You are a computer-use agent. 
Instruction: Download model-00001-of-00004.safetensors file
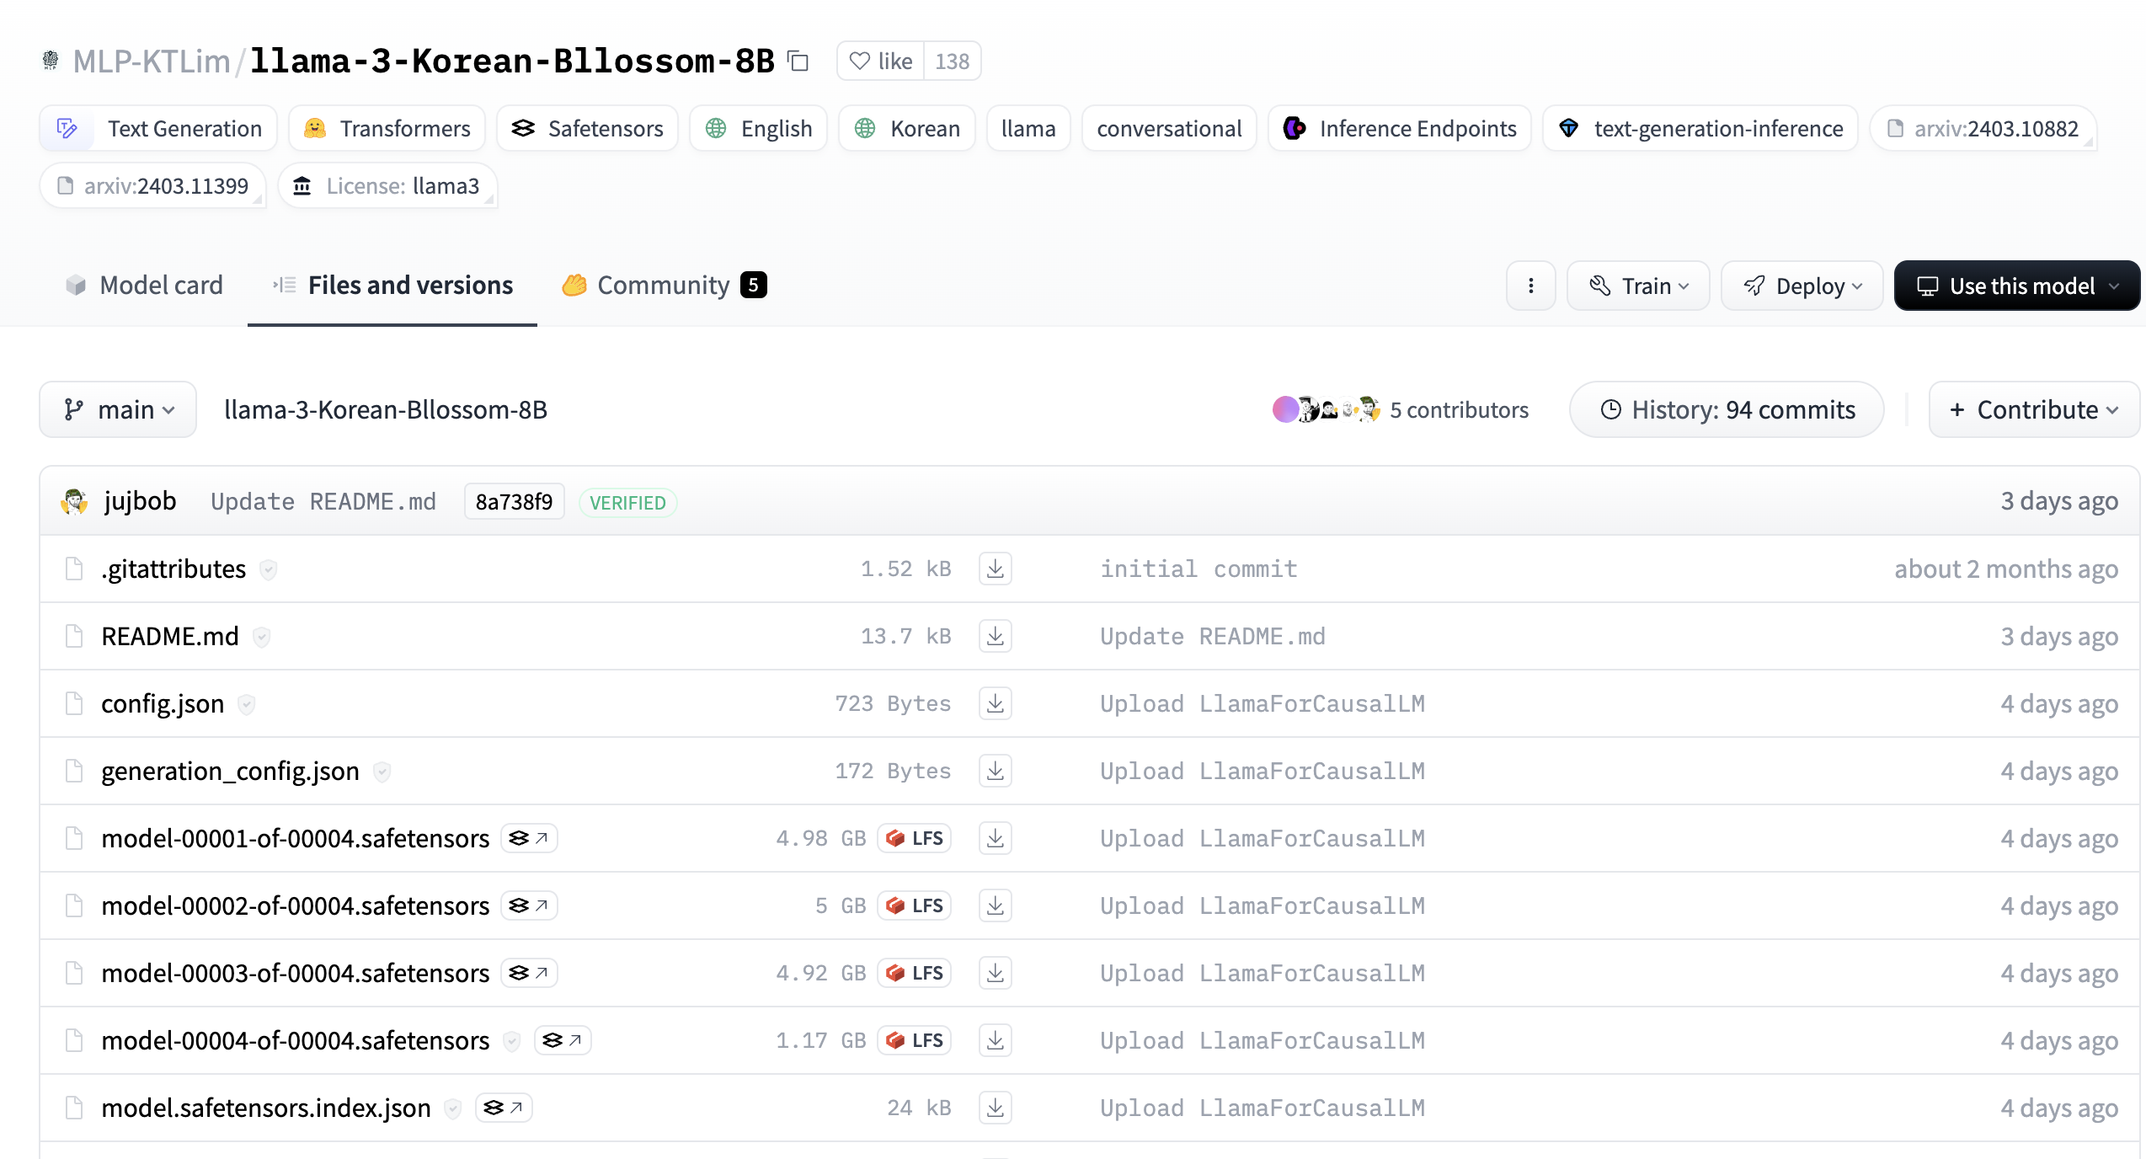point(995,838)
